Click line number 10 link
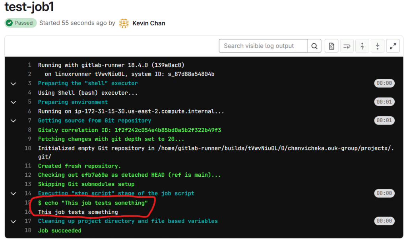 point(28,148)
